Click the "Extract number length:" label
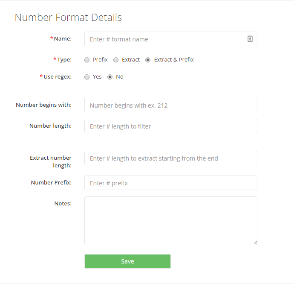Viewport: 294px width, 284px height. click(x=51, y=161)
